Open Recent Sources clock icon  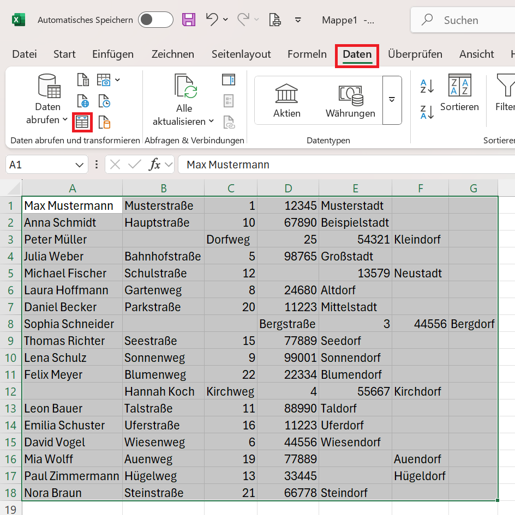pyautogui.click(x=104, y=101)
